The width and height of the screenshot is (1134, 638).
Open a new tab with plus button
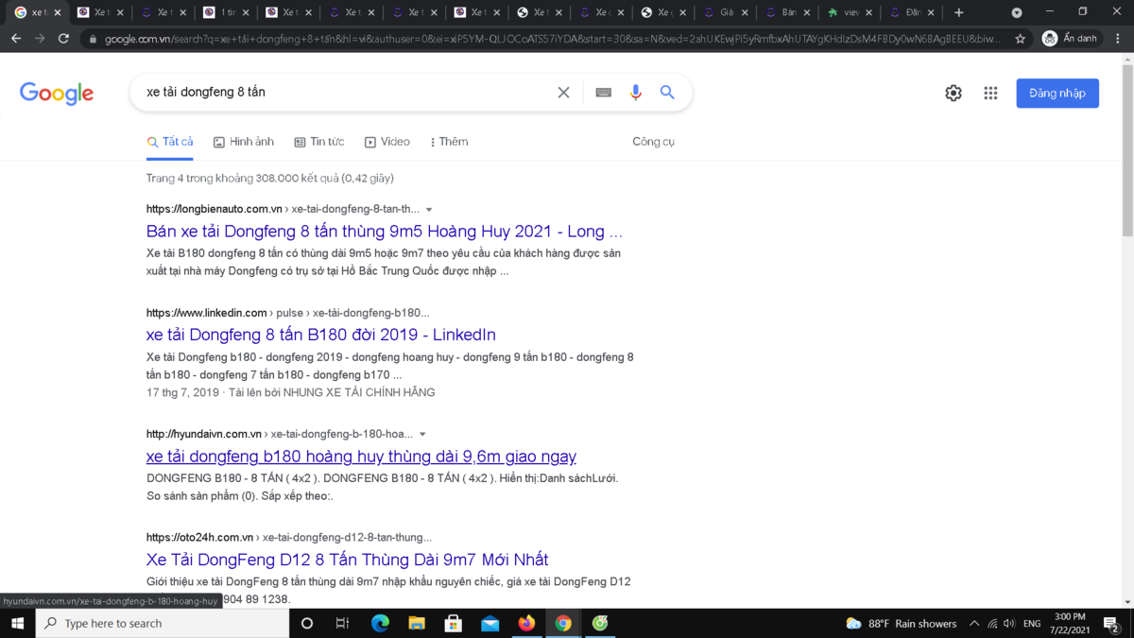tap(959, 12)
